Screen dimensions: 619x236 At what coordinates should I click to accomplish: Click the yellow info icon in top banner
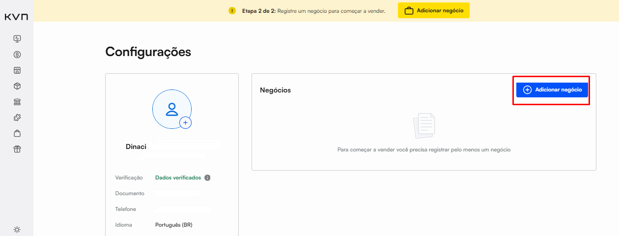point(232,11)
